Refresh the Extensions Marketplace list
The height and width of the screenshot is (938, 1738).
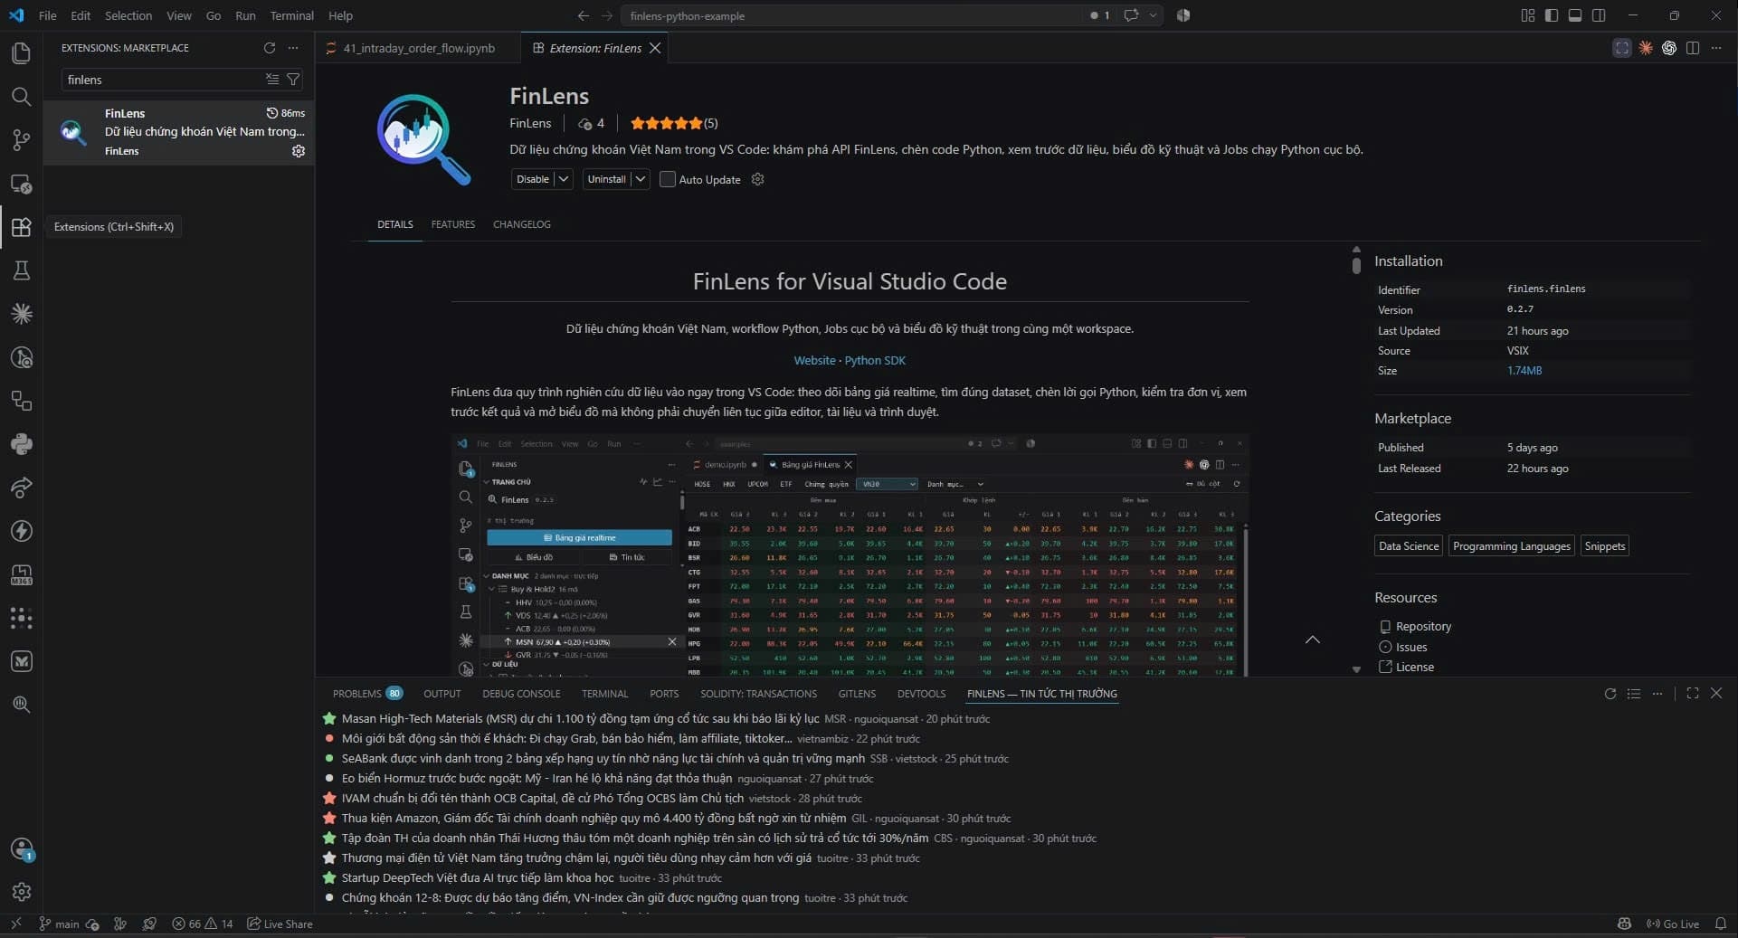269,48
